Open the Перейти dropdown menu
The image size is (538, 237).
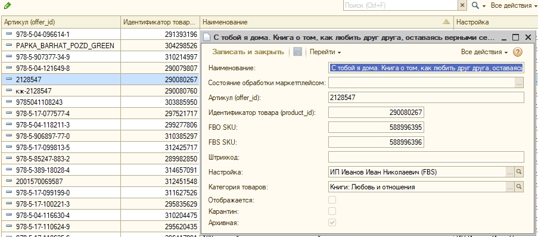click(325, 52)
